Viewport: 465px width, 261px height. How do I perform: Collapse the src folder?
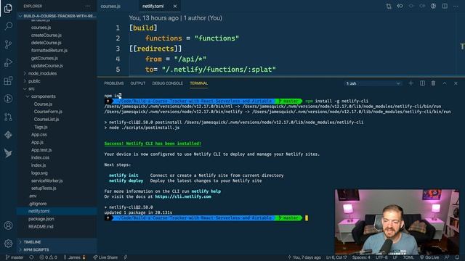pyautogui.click(x=31, y=88)
